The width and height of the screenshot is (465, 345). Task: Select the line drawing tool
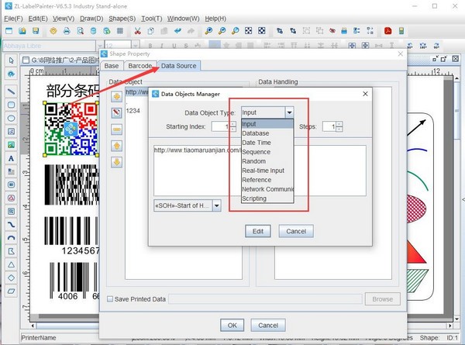11,91
